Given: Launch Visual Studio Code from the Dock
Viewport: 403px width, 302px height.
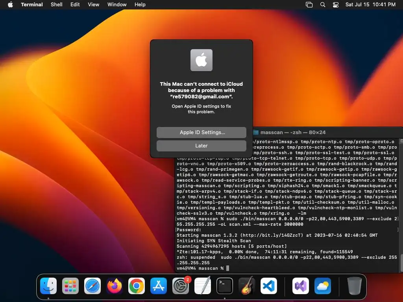Looking at the screenshot, I should (x=268, y=286).
